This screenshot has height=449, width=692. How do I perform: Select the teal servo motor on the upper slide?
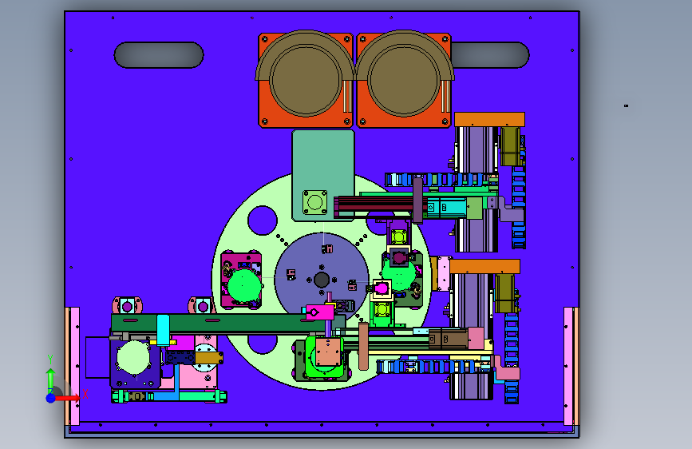coord(446,207)
